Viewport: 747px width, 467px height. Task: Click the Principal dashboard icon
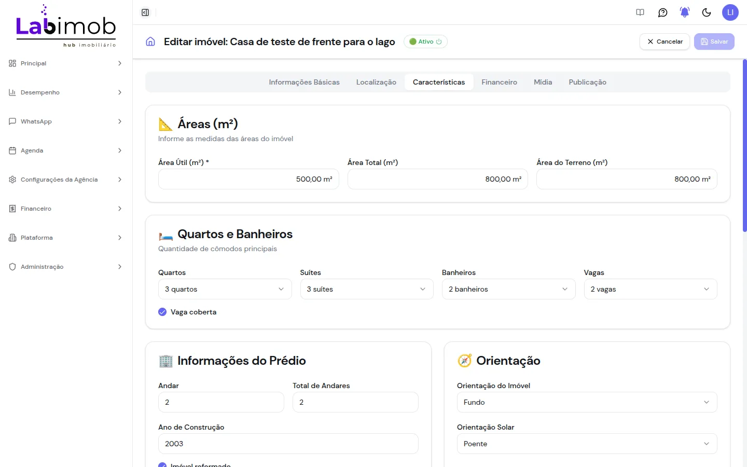coord(12,63)
